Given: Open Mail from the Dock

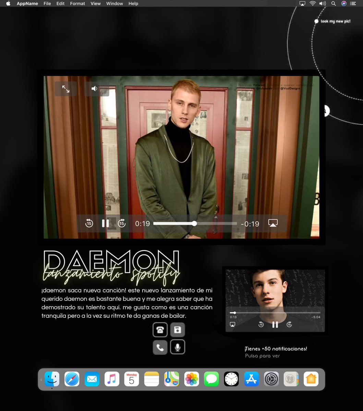Looking at the screenshot, I should (x=92, y=379).
